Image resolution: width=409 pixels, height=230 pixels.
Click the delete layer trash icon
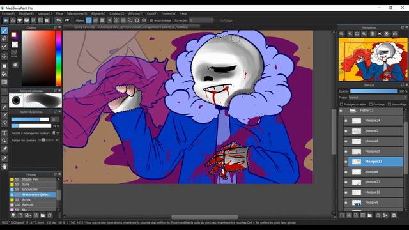click(394, 215)
